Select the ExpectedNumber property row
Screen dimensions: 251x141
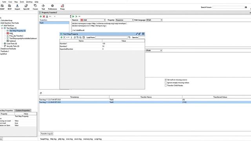[102, 49]
